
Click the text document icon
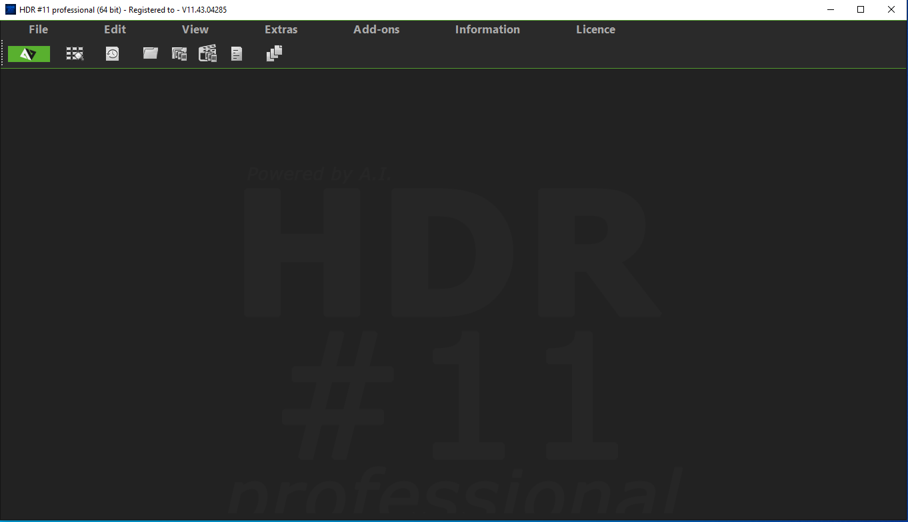coord(237,54)
